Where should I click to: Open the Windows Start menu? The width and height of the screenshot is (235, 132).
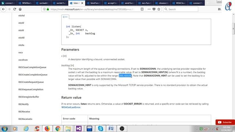tap(4, 129)
